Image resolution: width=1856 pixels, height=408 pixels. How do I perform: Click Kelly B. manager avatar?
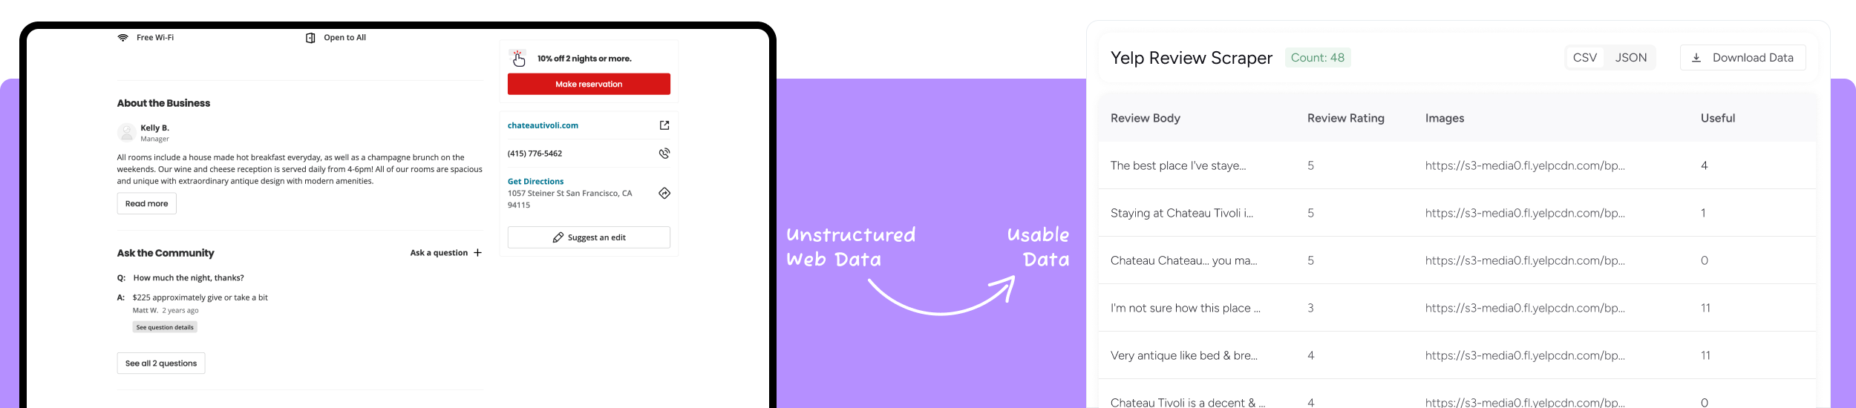127,133
